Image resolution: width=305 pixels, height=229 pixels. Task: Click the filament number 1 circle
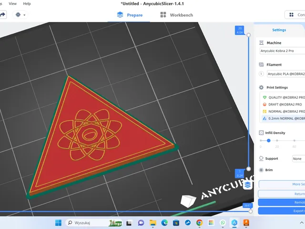261,74
